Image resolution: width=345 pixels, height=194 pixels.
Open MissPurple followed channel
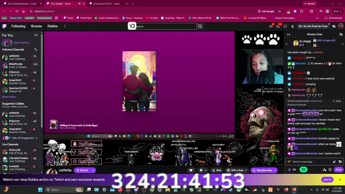click(20, 65)
